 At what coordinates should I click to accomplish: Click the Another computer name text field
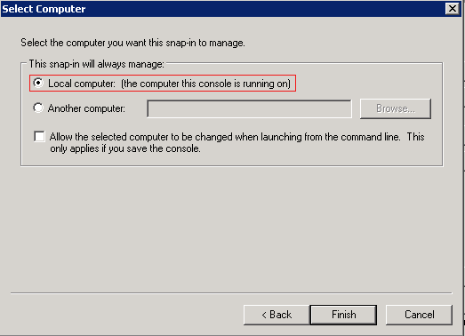pyautogui.click(x=249, y=108)
